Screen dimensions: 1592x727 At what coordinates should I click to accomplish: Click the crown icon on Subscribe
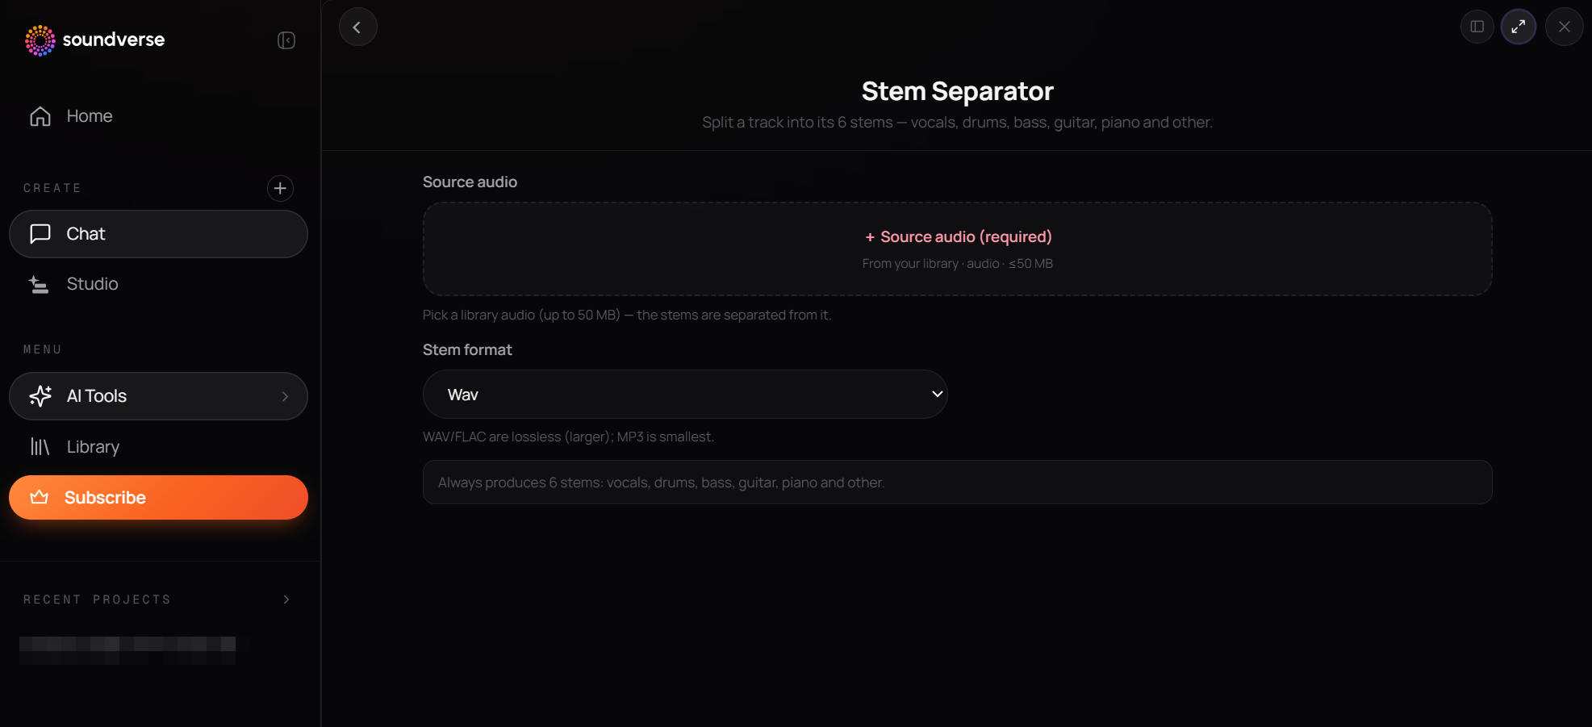pyautogui.click(x=40, y=497)
